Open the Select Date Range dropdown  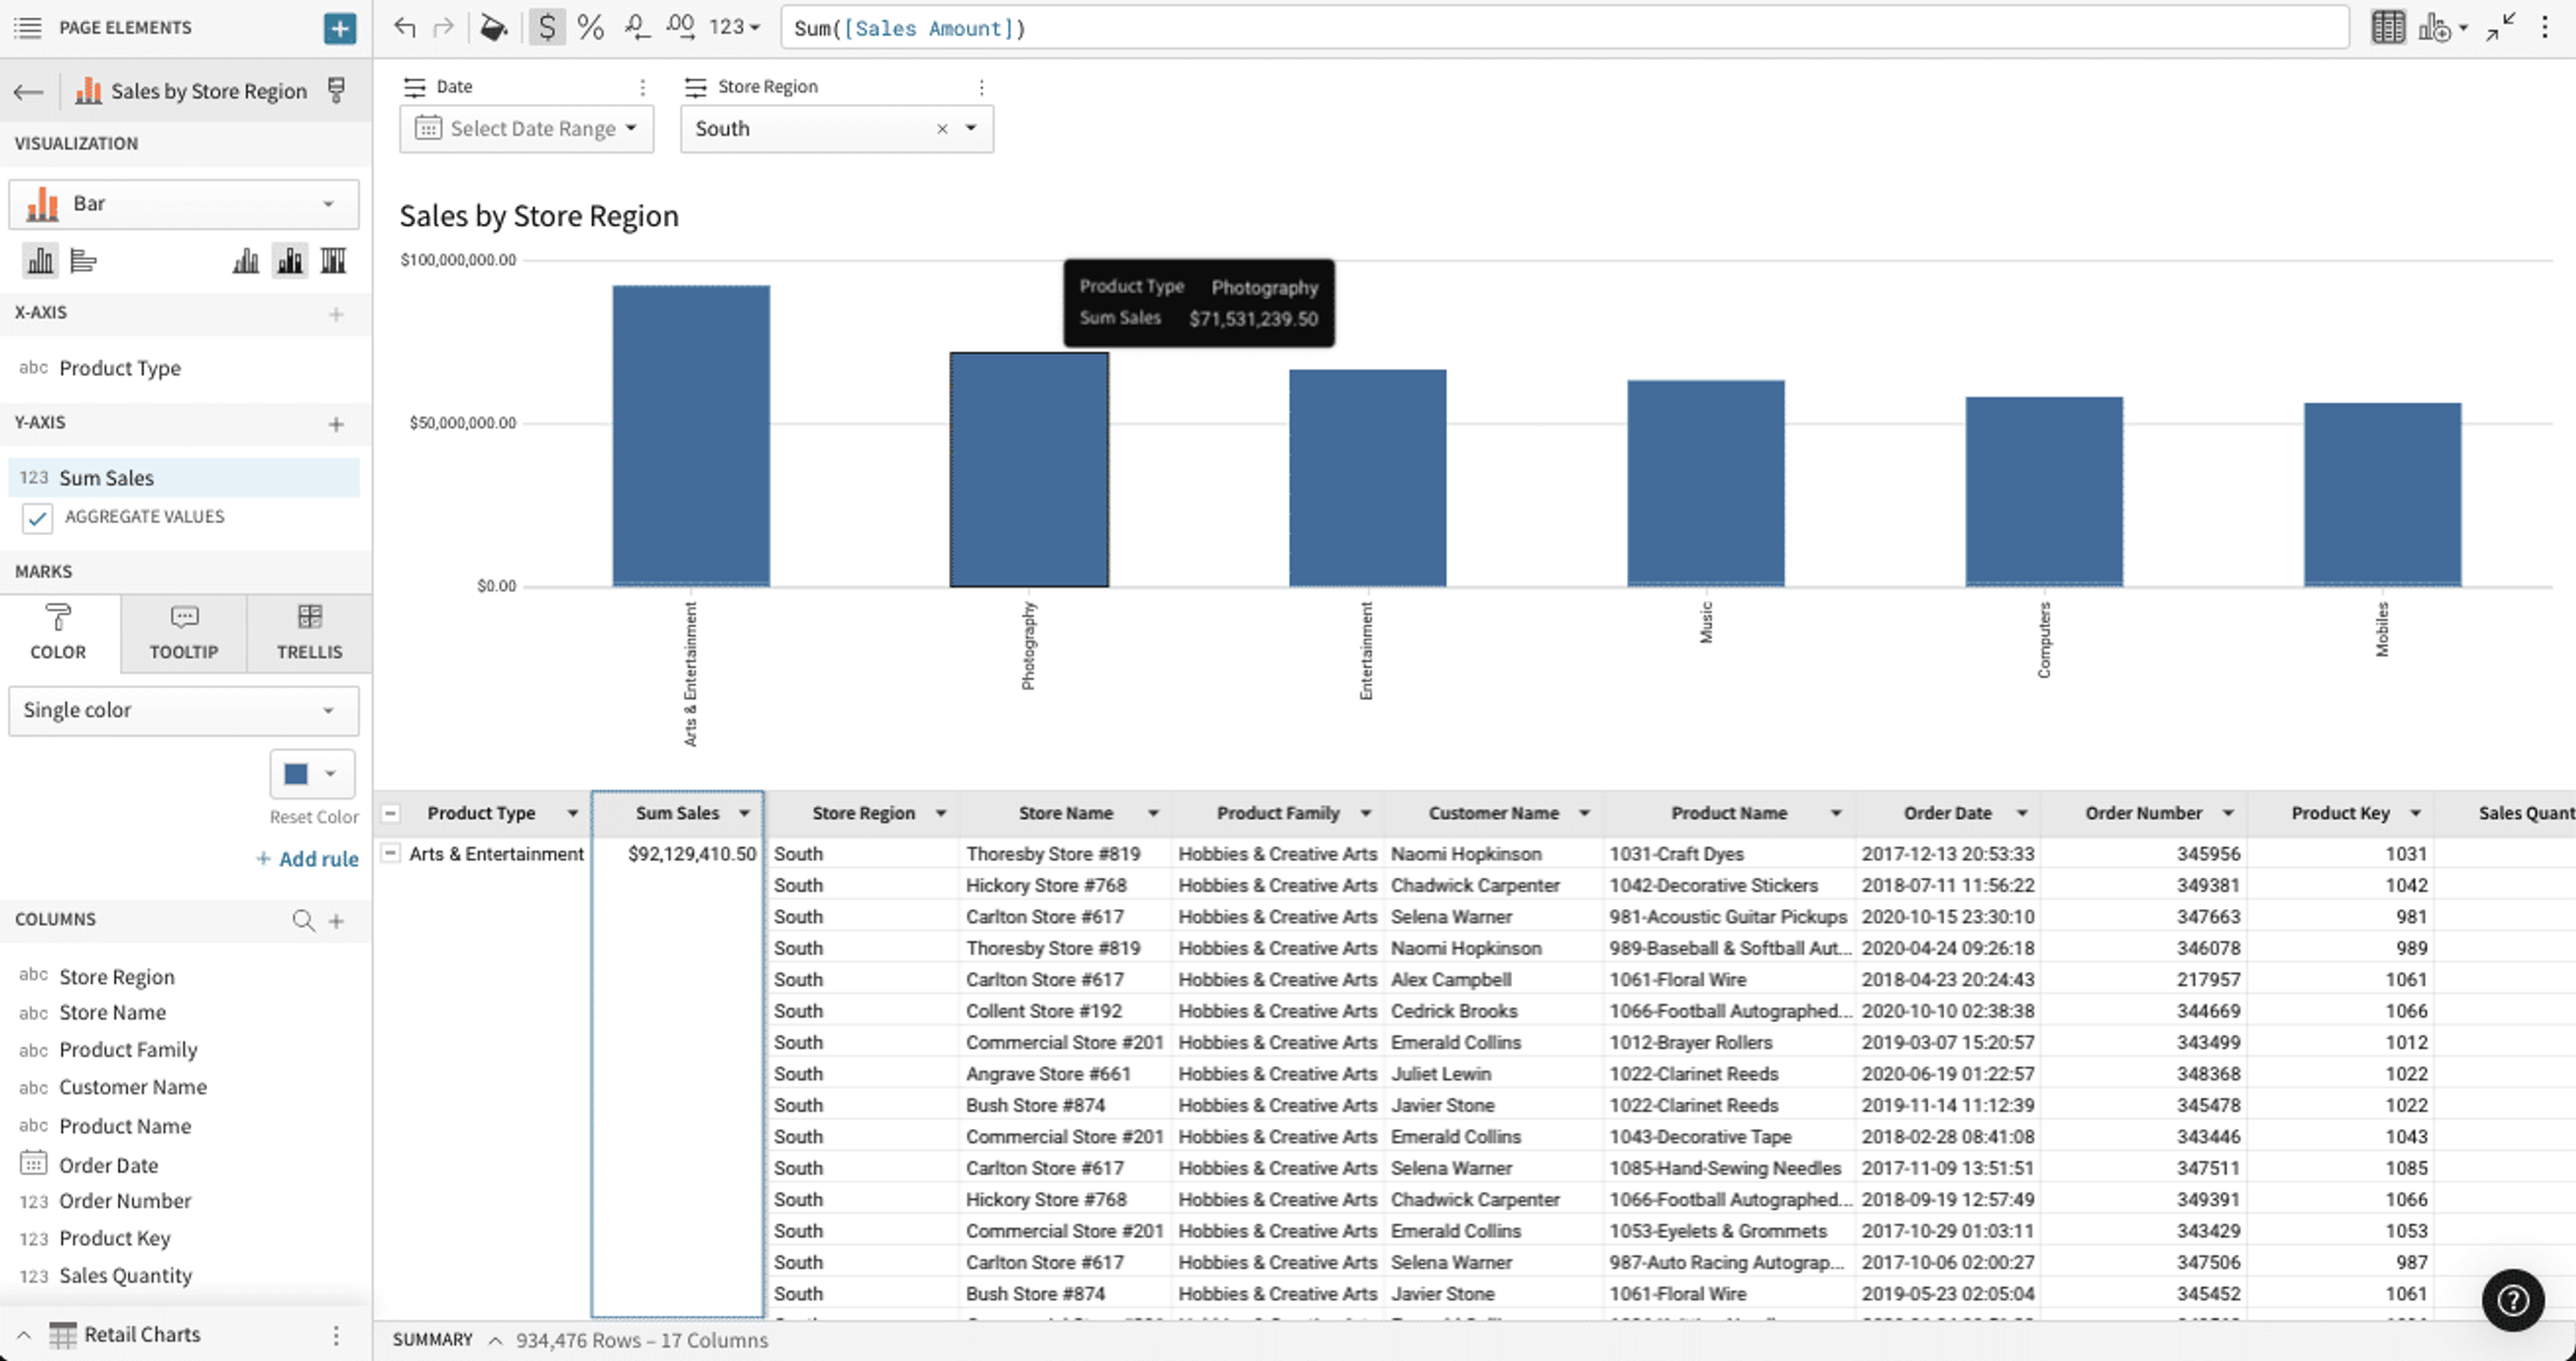(x=527, y=129)
